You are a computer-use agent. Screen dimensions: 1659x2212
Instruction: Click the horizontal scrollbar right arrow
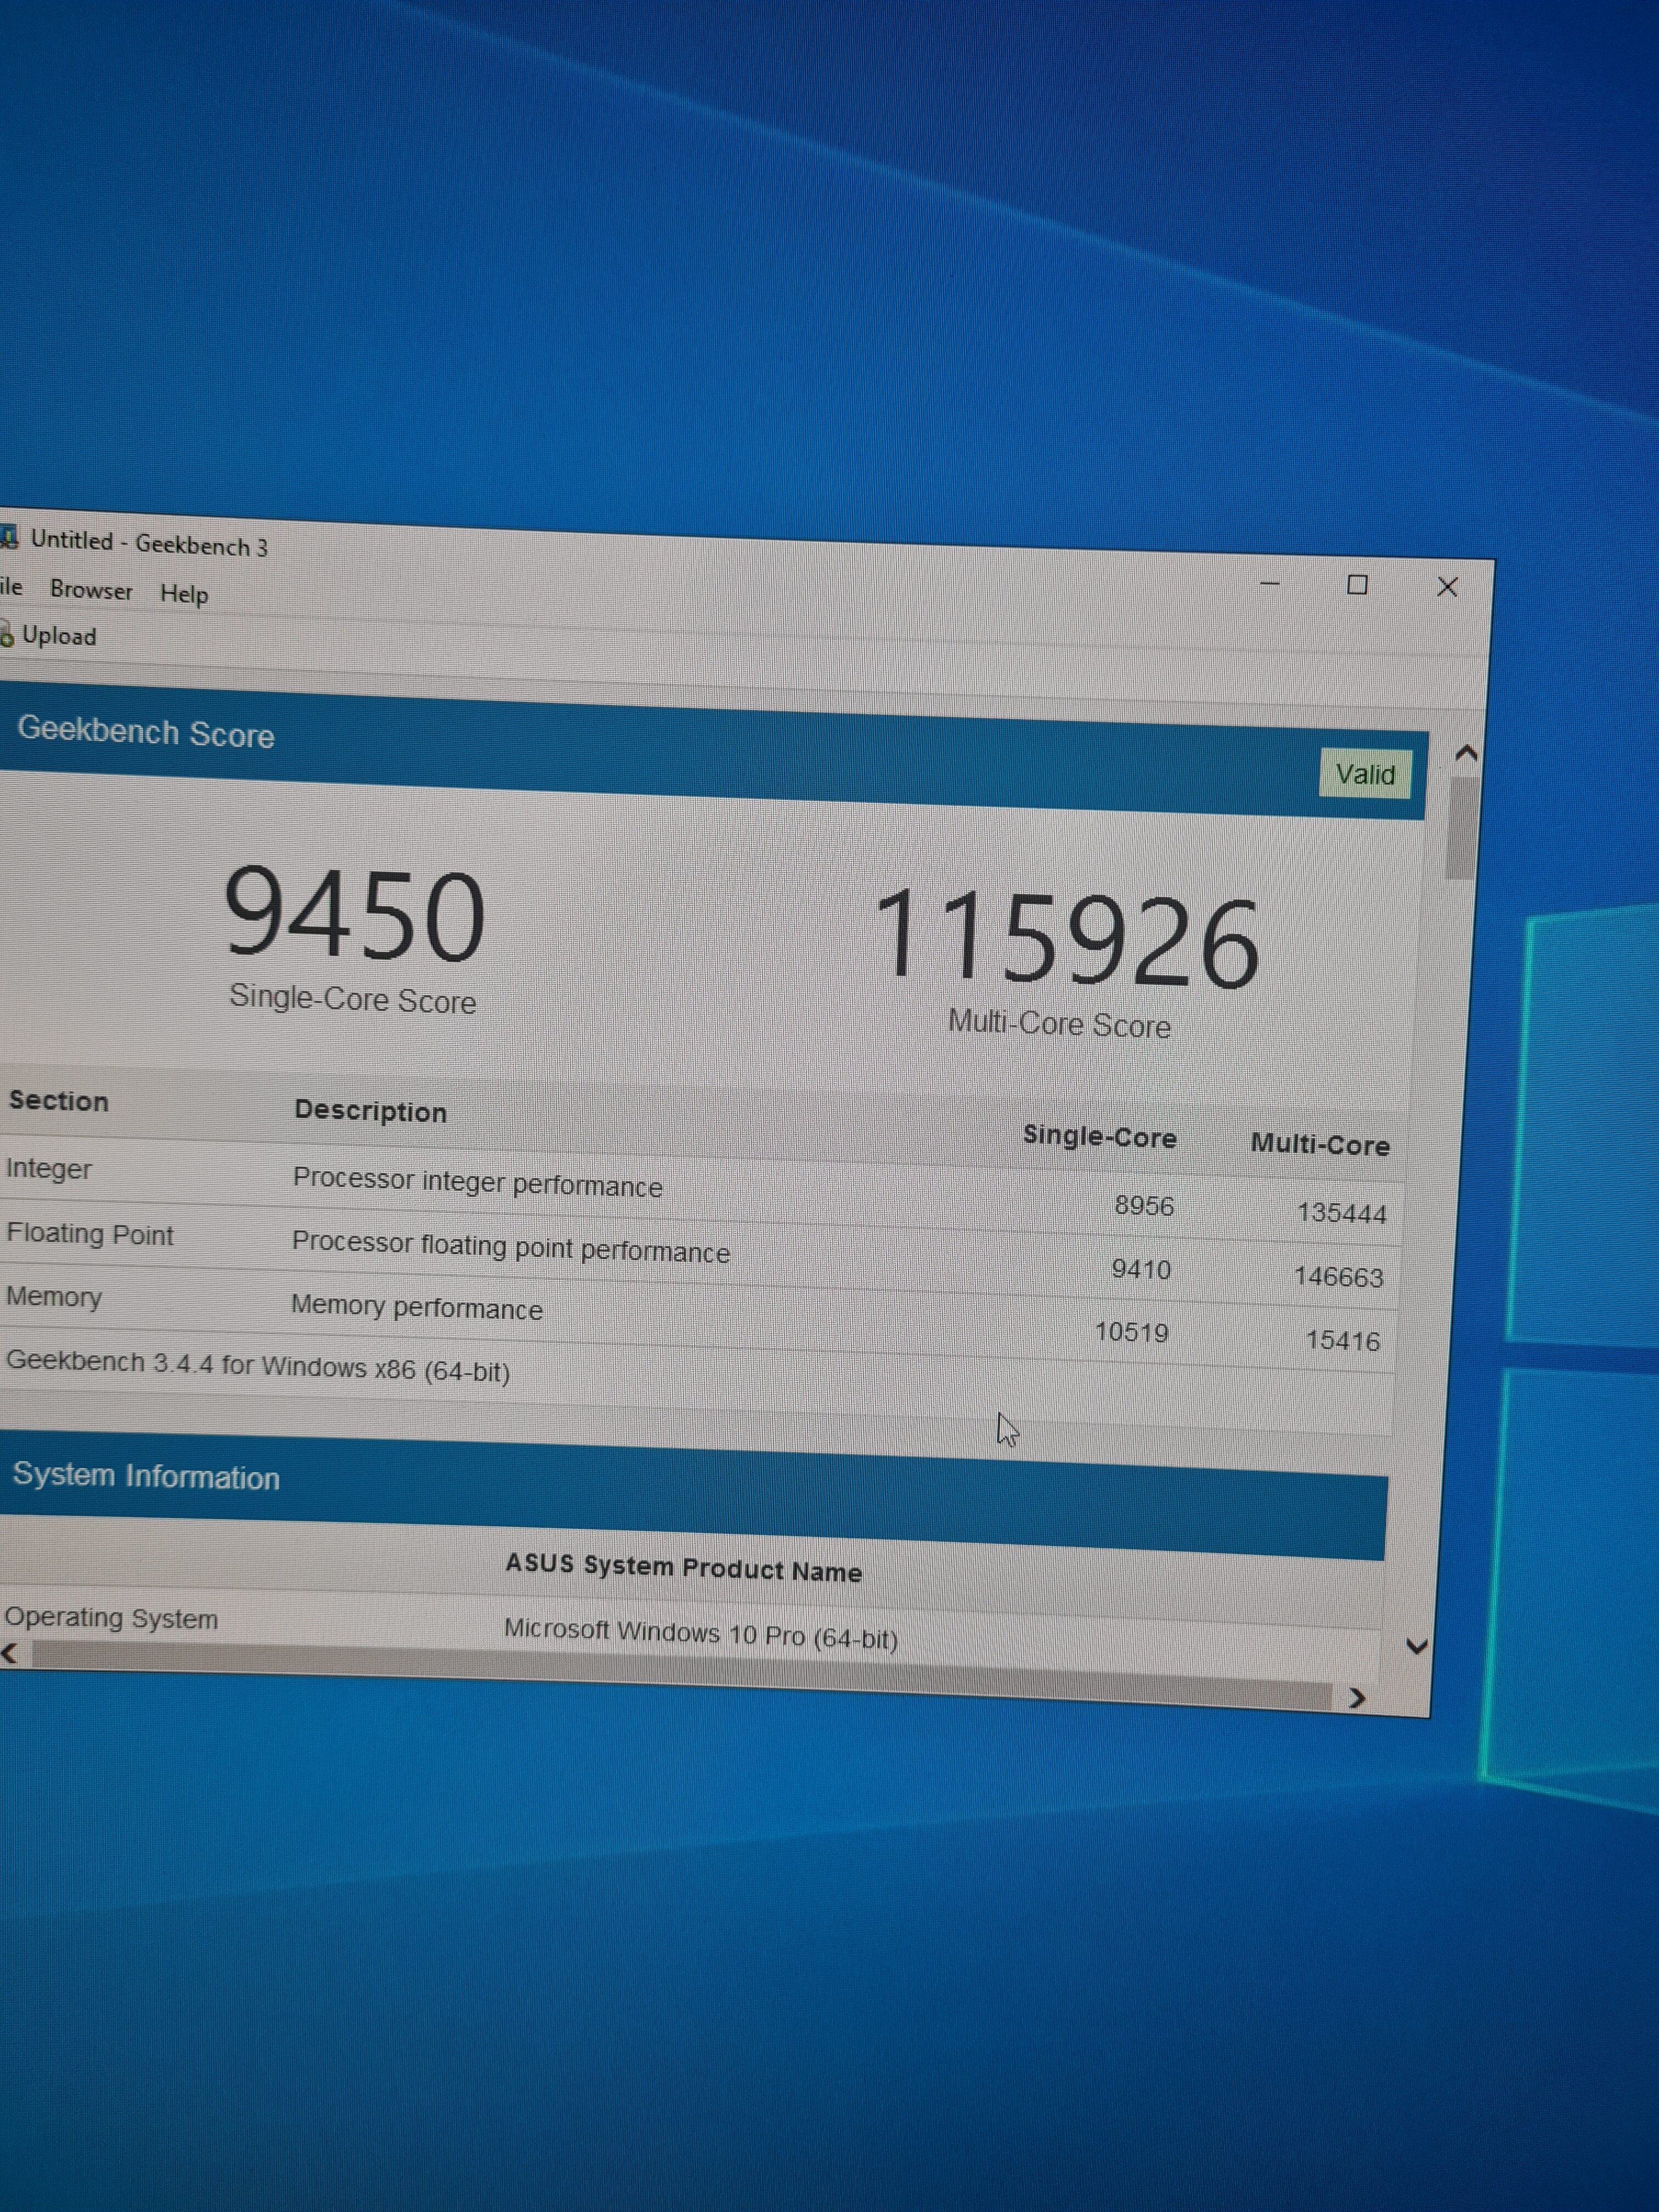(x=1357, y=1698)
